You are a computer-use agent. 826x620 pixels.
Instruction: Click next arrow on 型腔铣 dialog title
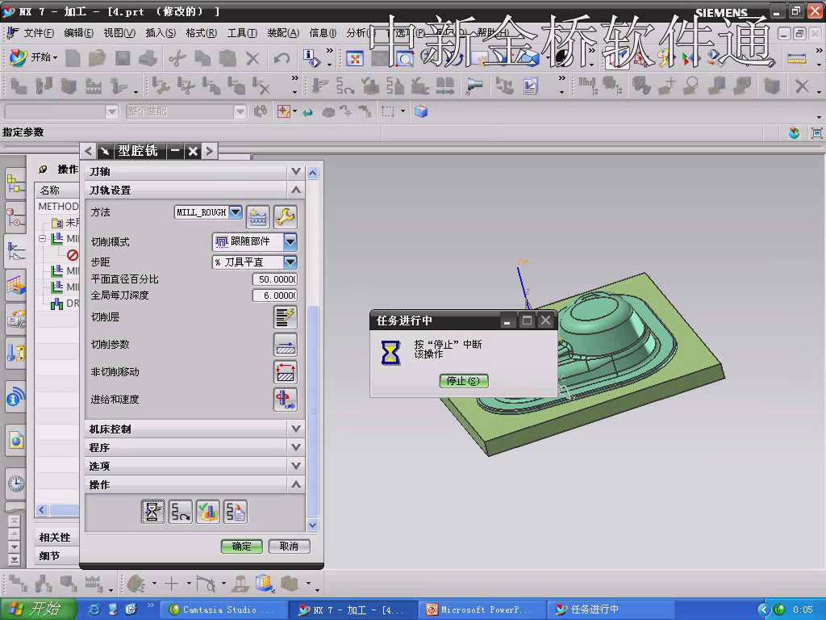pos(210,151)
